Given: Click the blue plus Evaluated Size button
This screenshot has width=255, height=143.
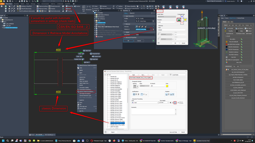Looking at the screenshot, I should tap(182, 17).
